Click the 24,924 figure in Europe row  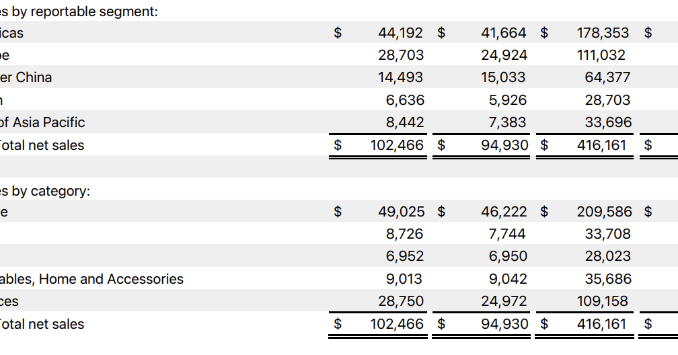tap(504, 55)
